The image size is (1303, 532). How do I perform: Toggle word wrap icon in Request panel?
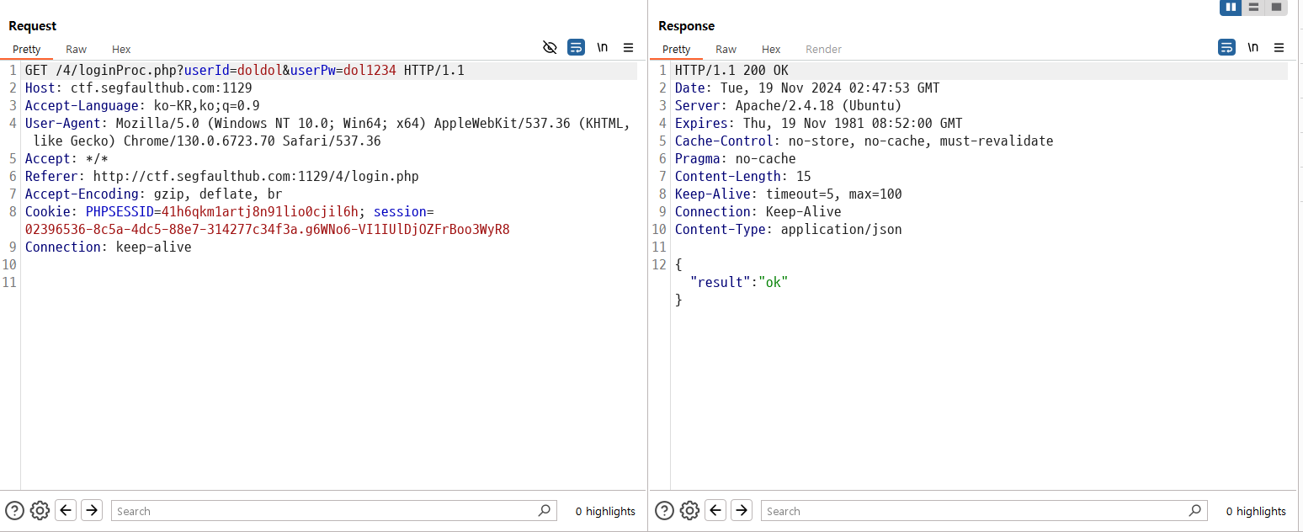point(576,47)
